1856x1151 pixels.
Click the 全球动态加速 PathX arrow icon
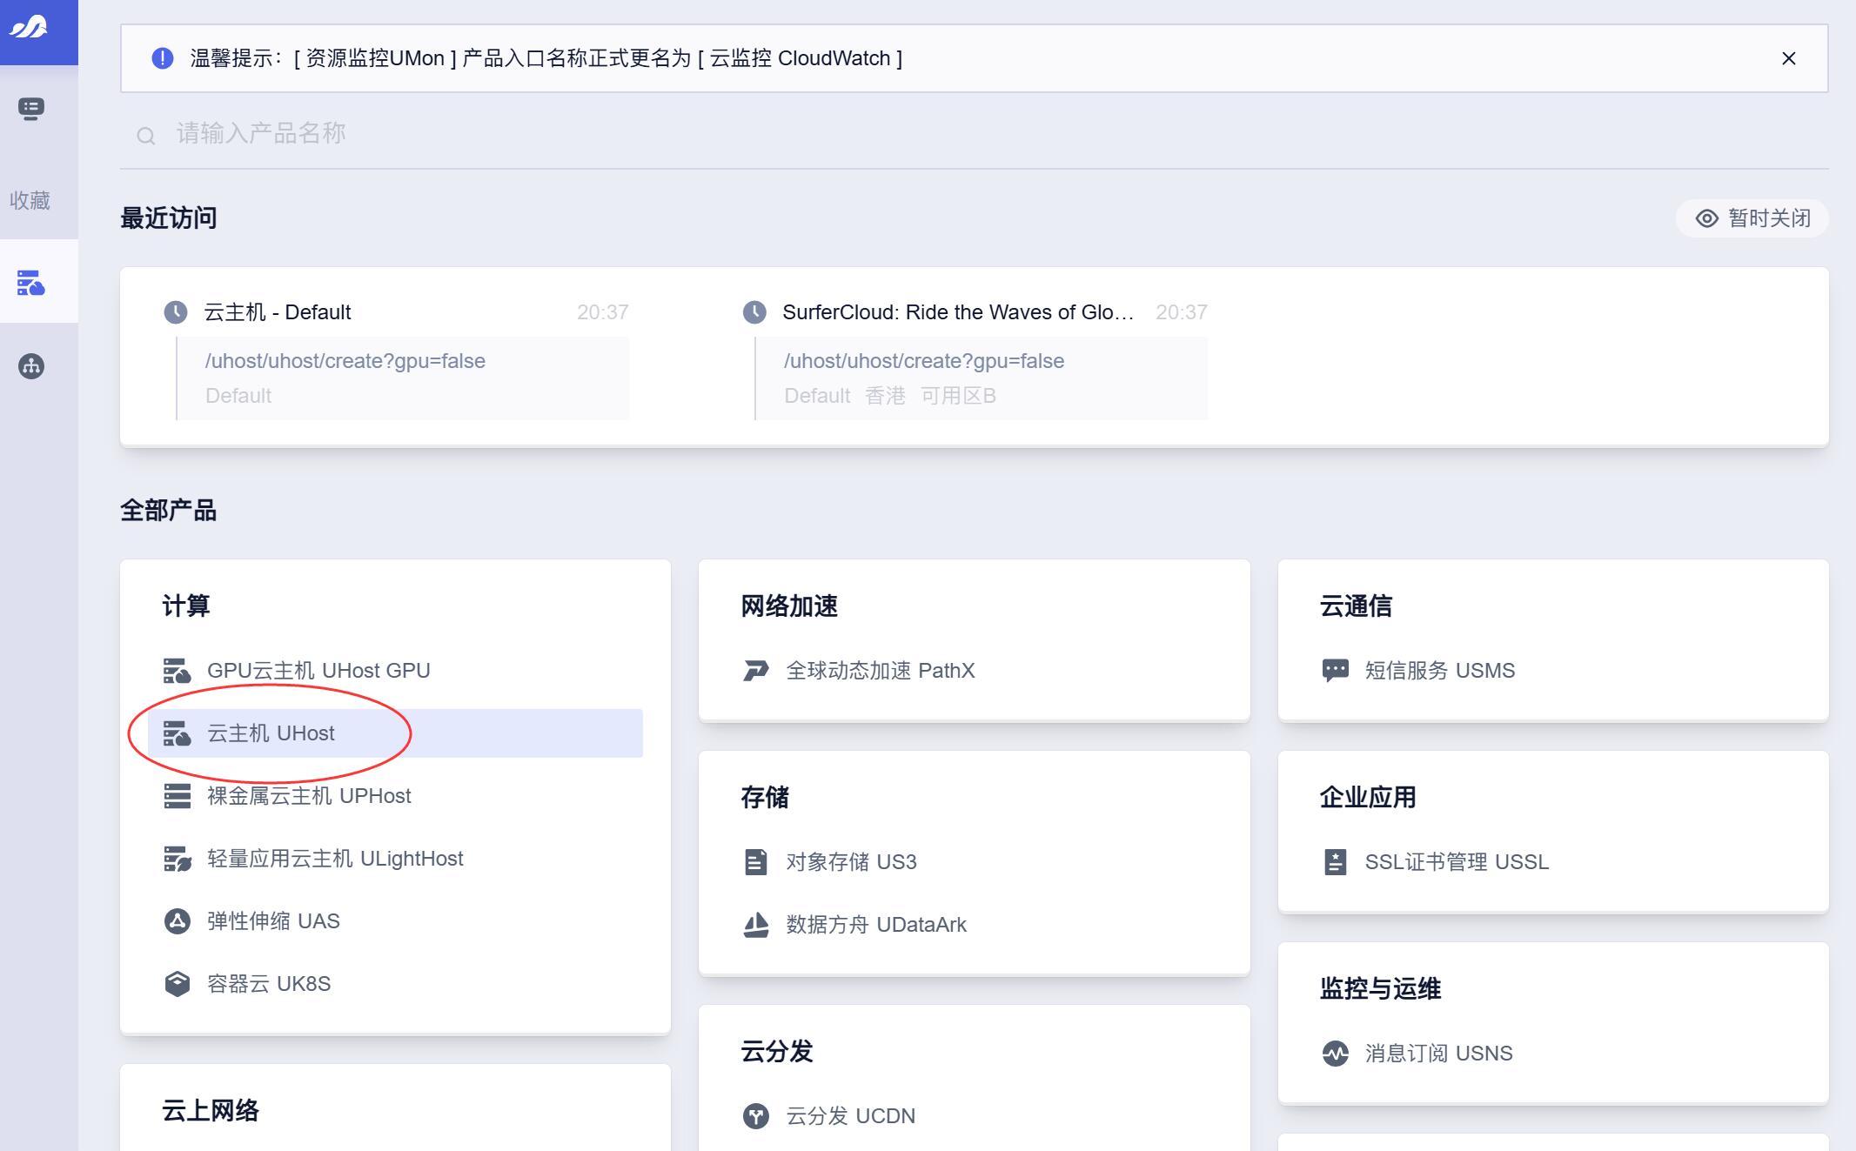pos(754,671)
